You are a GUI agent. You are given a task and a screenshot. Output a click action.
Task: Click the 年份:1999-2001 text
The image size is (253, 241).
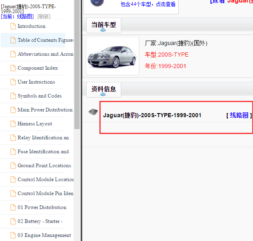coord(166,66)
